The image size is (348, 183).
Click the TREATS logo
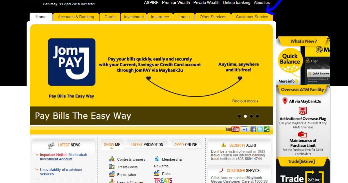tap(163, 180)
